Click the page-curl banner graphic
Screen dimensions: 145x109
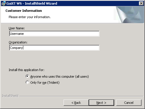pos(129,15)
